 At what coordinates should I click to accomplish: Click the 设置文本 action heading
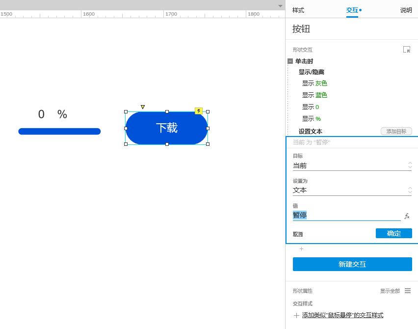(x=310, y=131)
